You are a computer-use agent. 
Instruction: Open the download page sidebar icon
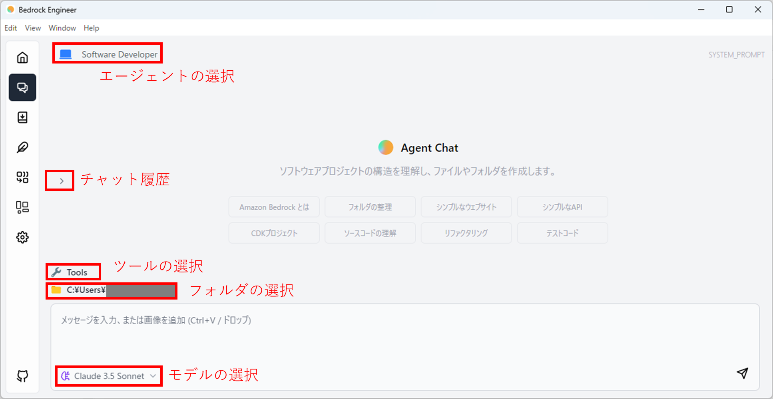[x=22, y=117]
